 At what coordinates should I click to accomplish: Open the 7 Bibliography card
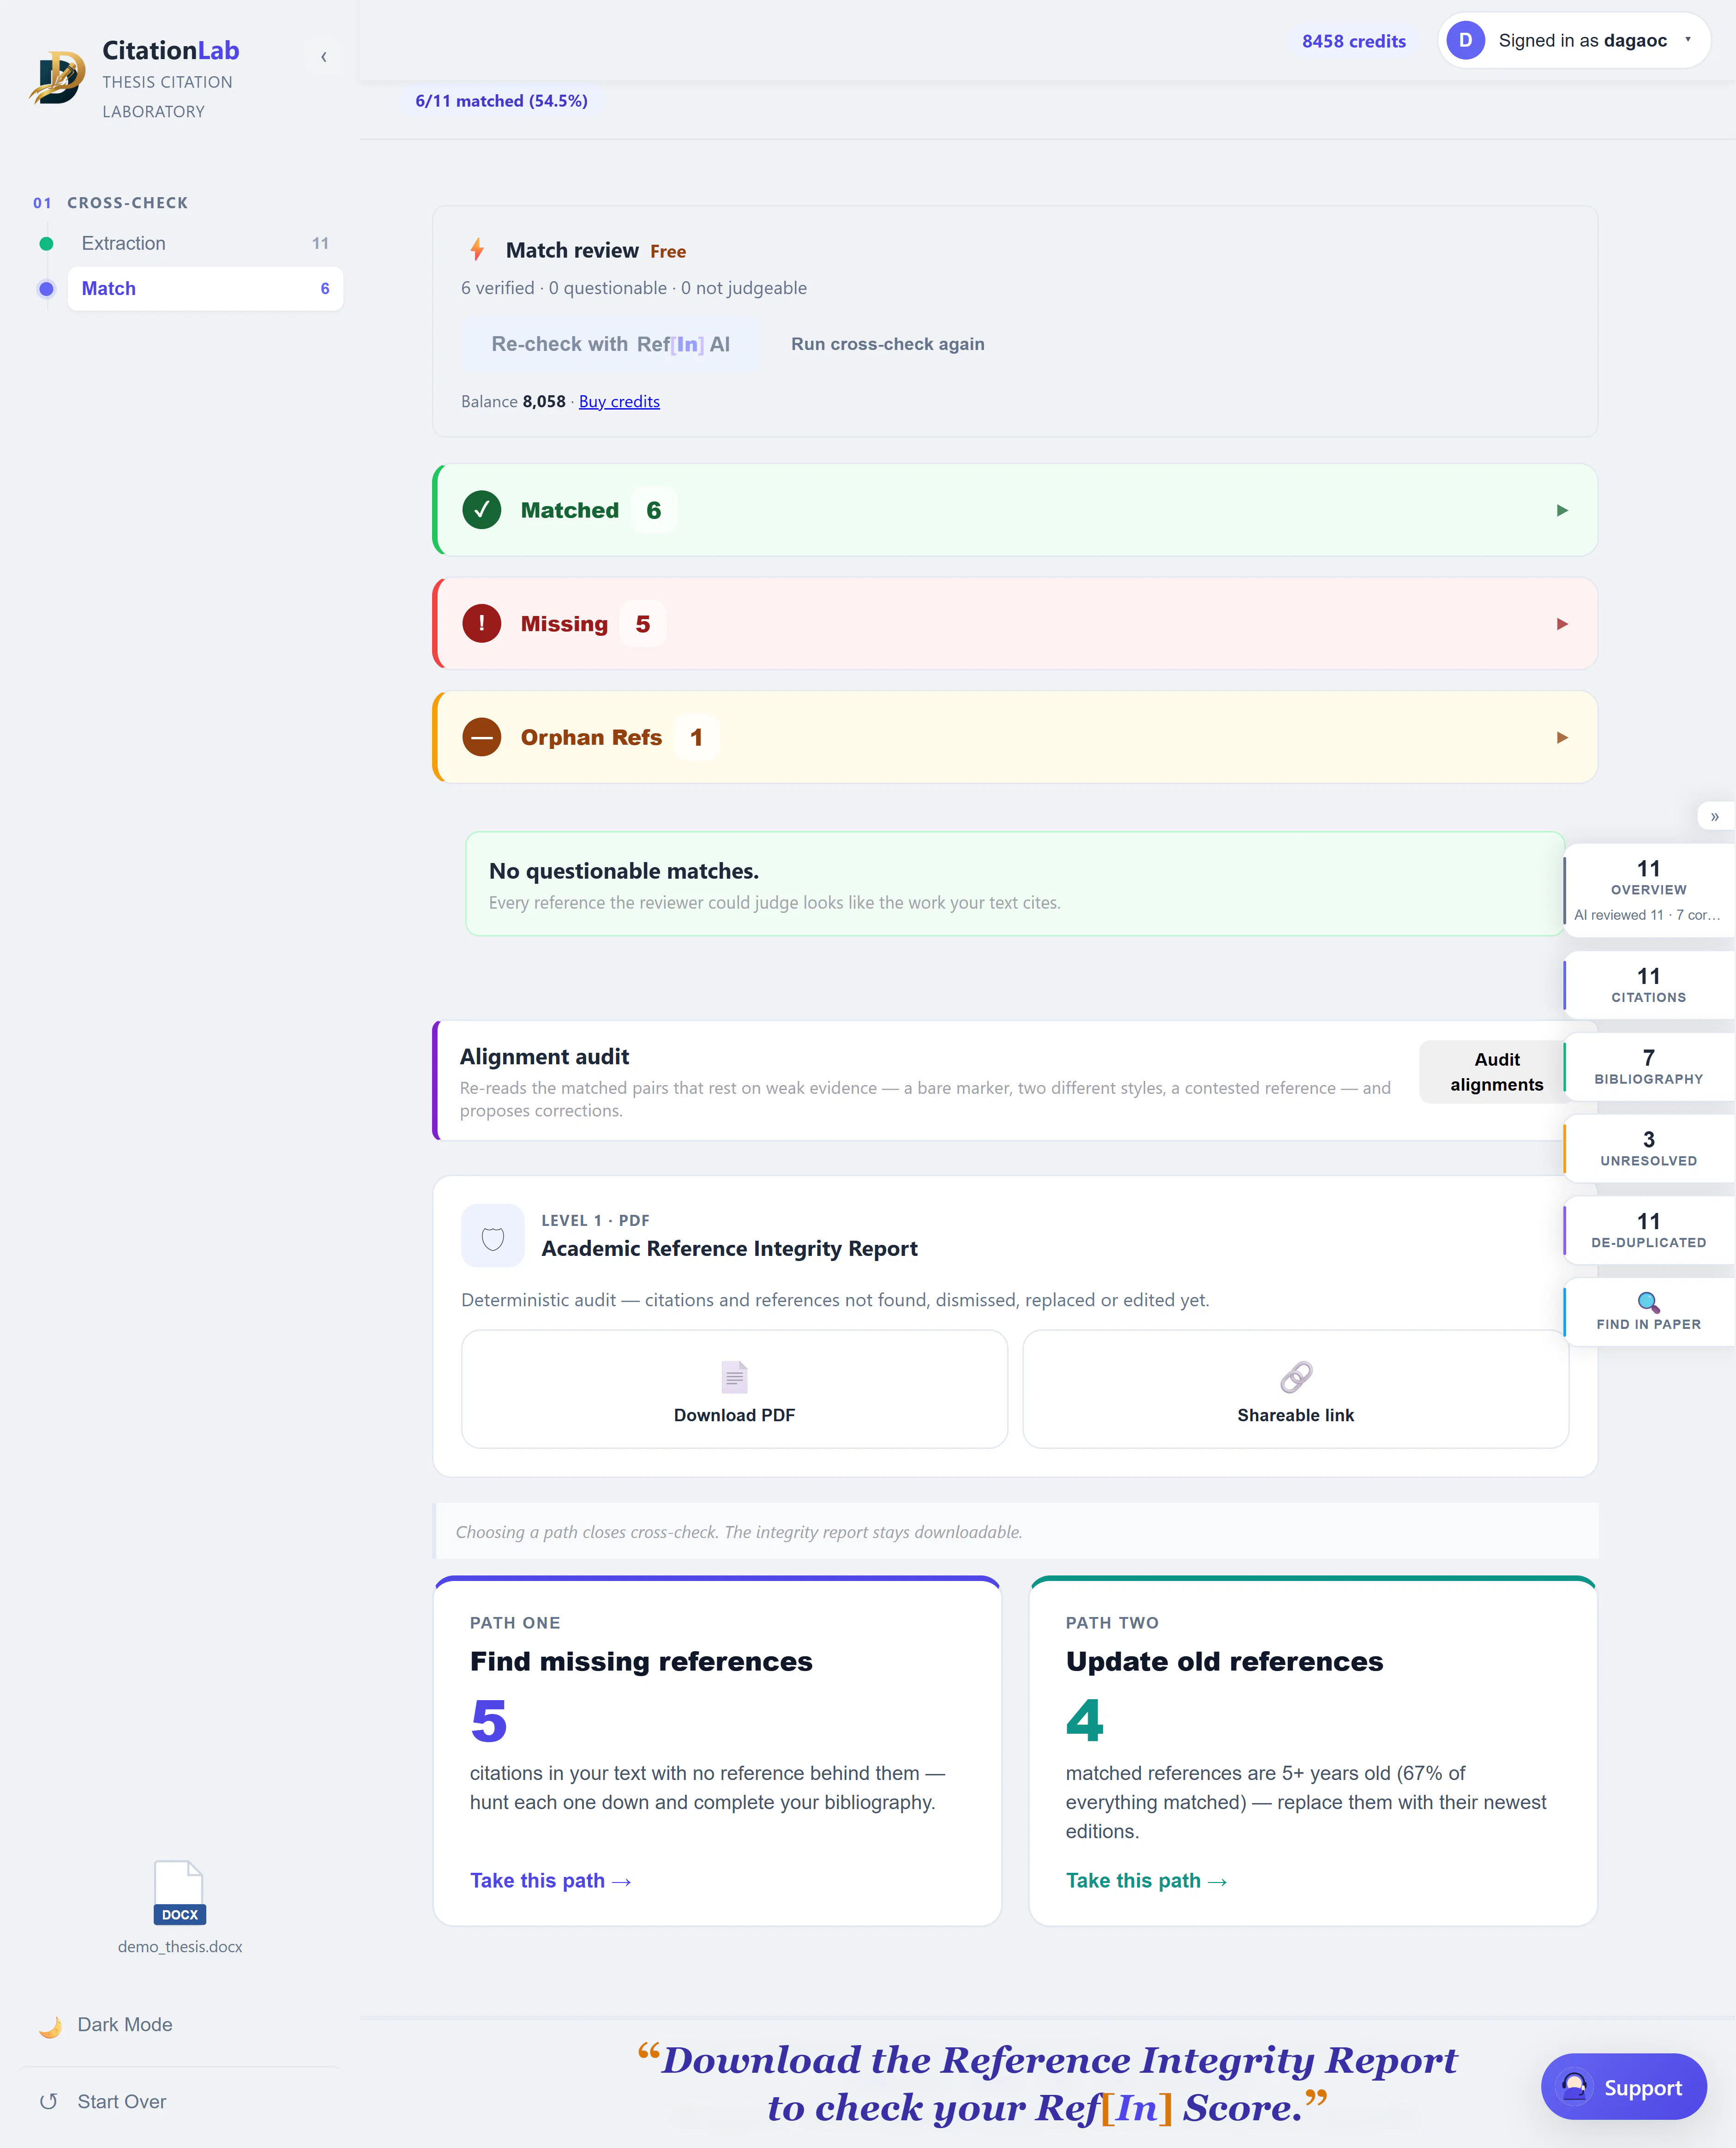pos(1649,1068)
